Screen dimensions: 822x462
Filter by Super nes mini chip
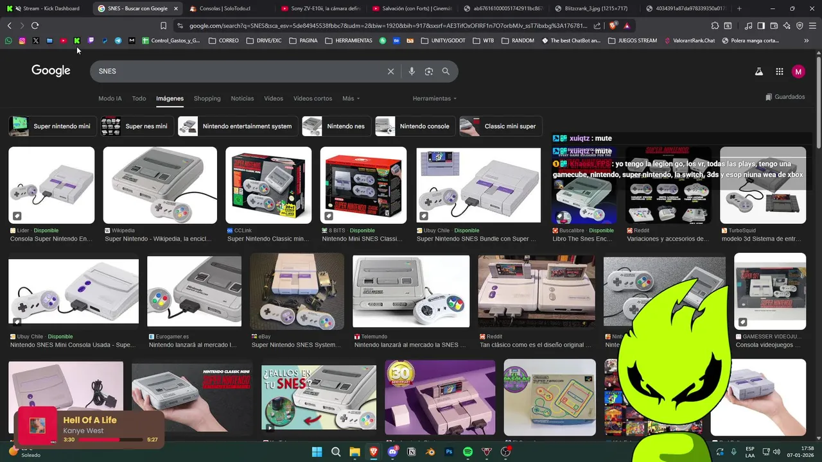(x=137, y=126)
